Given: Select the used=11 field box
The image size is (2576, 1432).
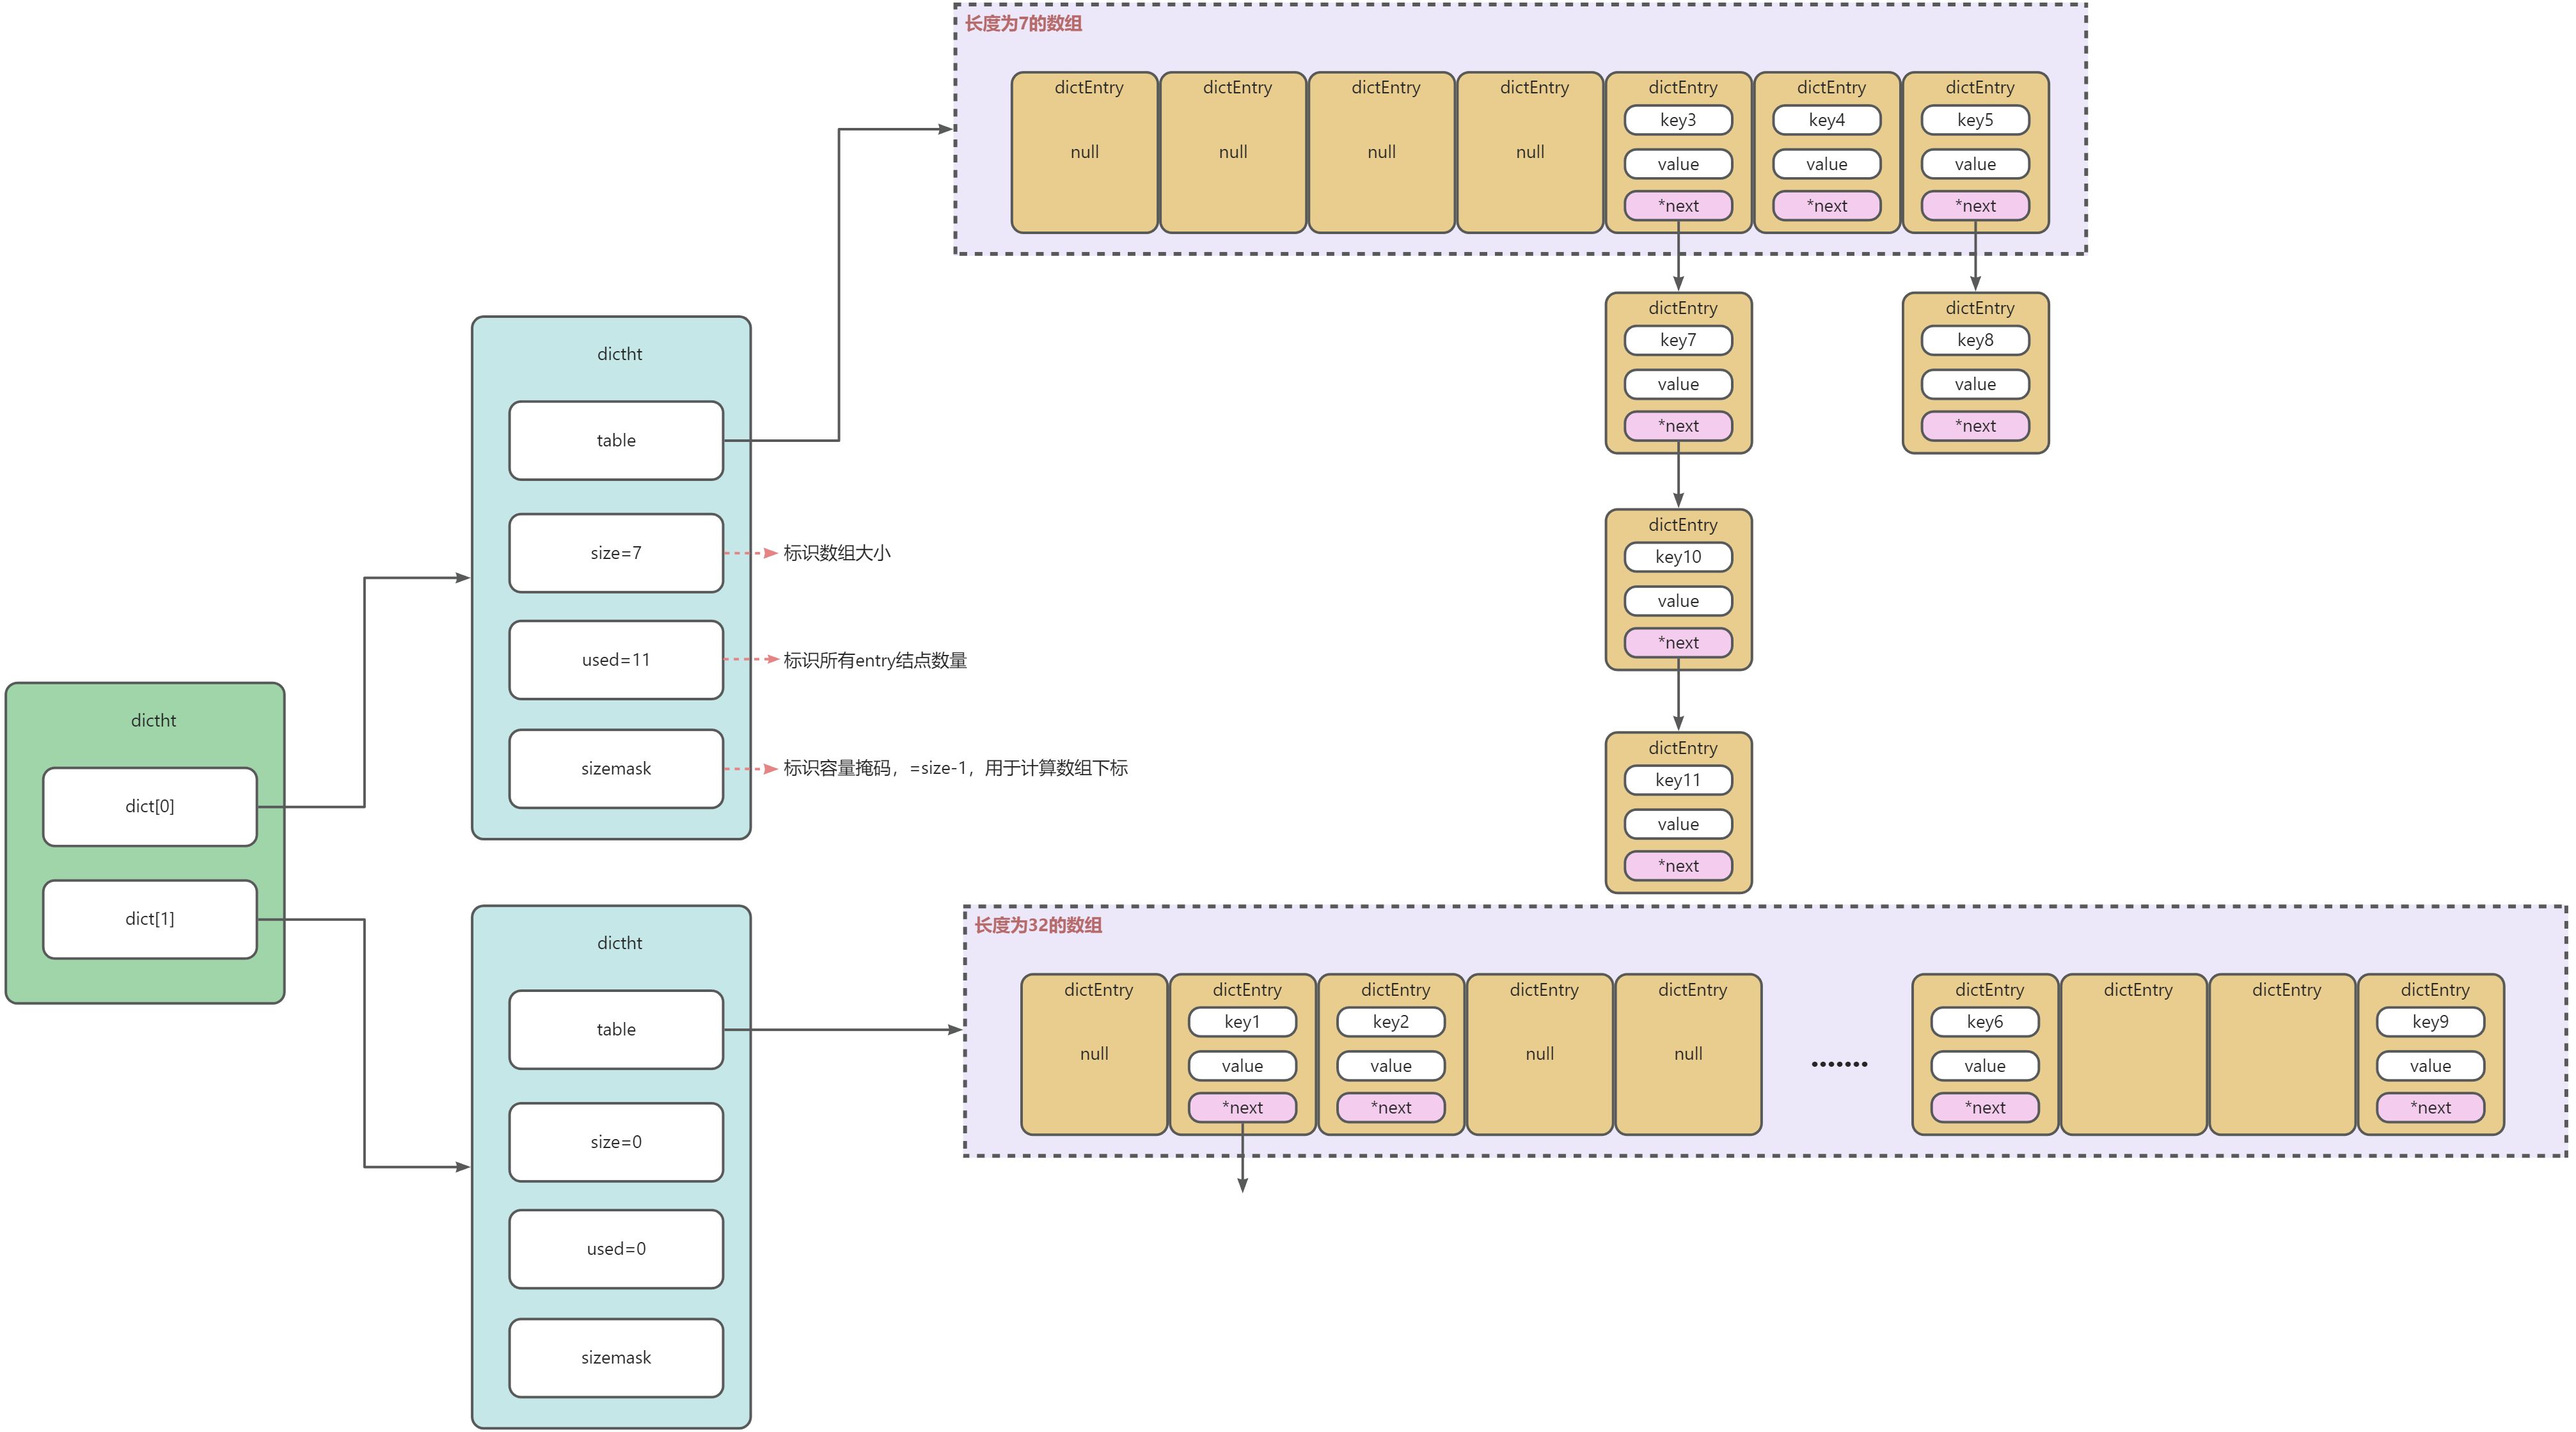Looking at the screenshot, I should (x=616, y=660).
